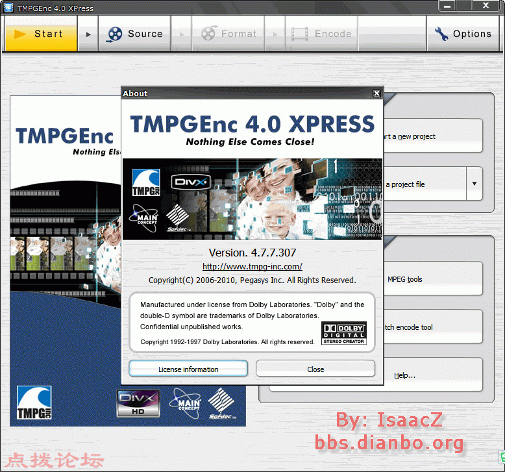The height and width of the screenshot is (472, 505).
Task: Click the Close button in About dialog
Action: [315, 369]
